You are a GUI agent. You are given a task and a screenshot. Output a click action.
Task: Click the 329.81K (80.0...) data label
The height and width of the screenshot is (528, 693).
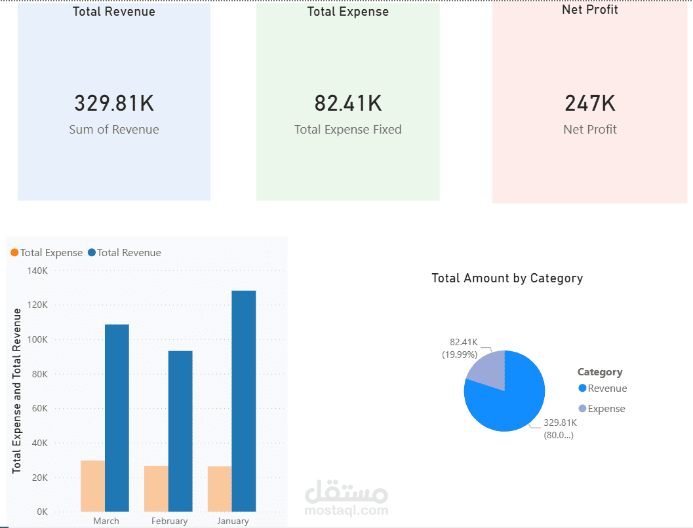point(559,428)
